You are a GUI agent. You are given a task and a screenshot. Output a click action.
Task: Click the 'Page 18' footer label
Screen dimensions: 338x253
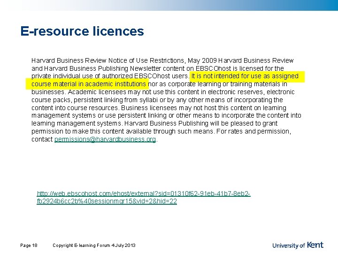point(29,245)
